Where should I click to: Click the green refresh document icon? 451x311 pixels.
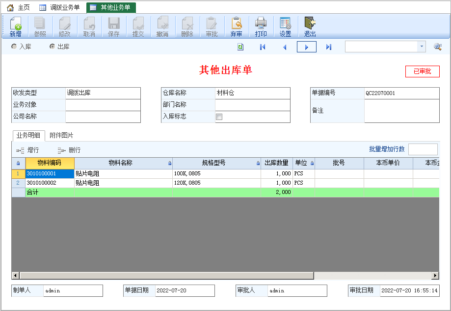(x=240, y=47)
